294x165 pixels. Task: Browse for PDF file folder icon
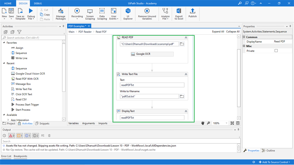182,44
